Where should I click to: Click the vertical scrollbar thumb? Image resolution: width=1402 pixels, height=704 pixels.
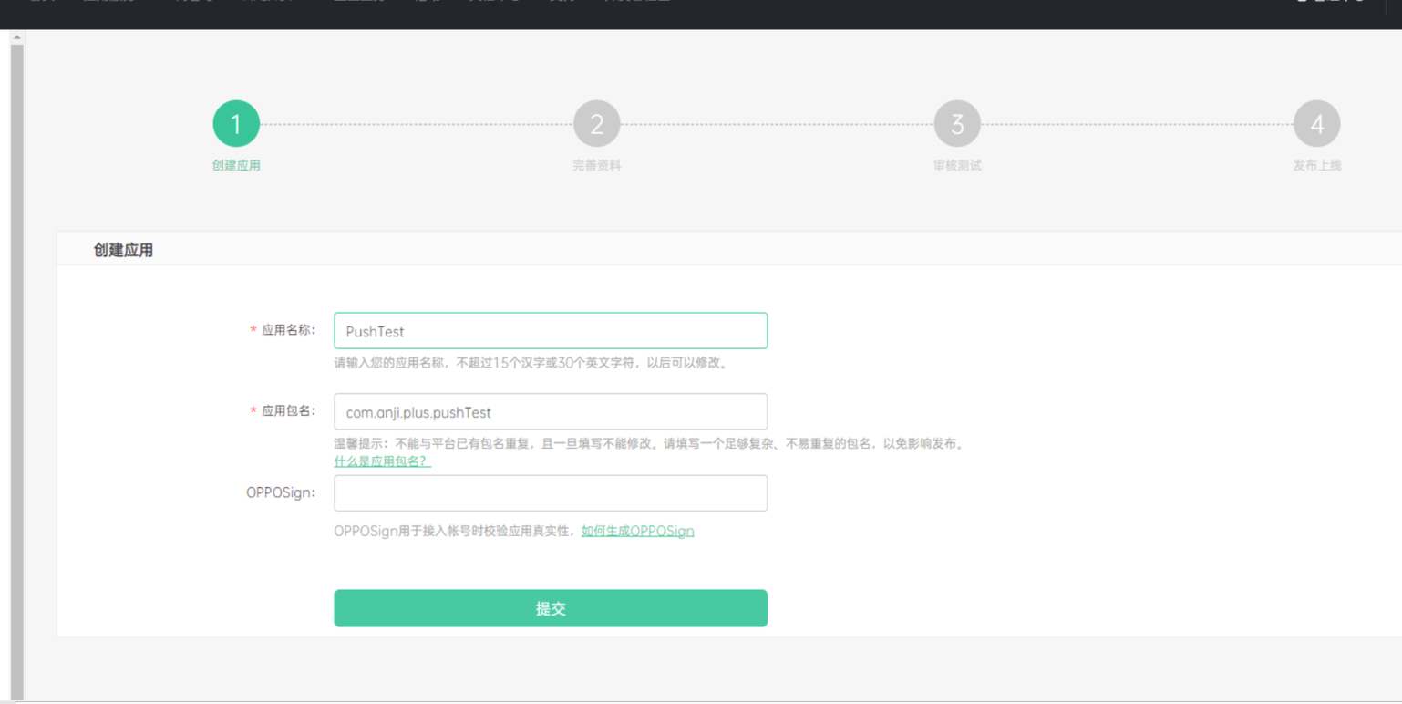tap(16, 365)
